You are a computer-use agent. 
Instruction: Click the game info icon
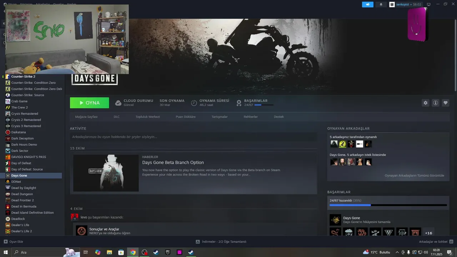coord(436,103)
